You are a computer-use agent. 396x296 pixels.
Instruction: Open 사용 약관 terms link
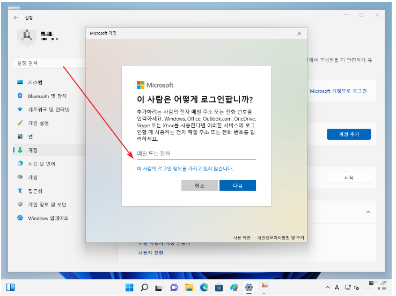pyautogui.click(x=241, y=237)
